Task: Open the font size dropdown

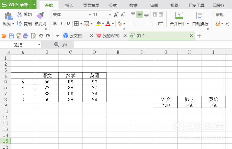Action: tap(110, 15)
